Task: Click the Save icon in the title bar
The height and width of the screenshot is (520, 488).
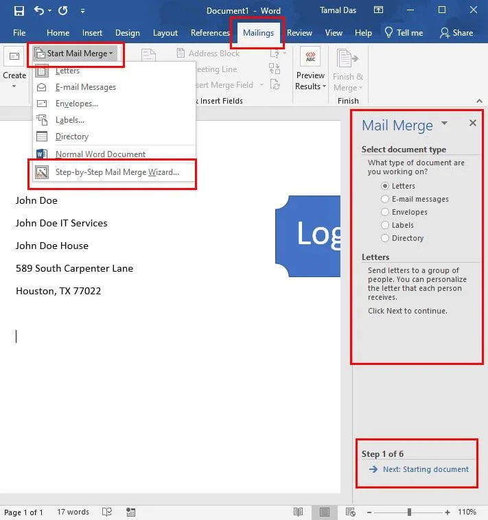Action: point(19,10)
